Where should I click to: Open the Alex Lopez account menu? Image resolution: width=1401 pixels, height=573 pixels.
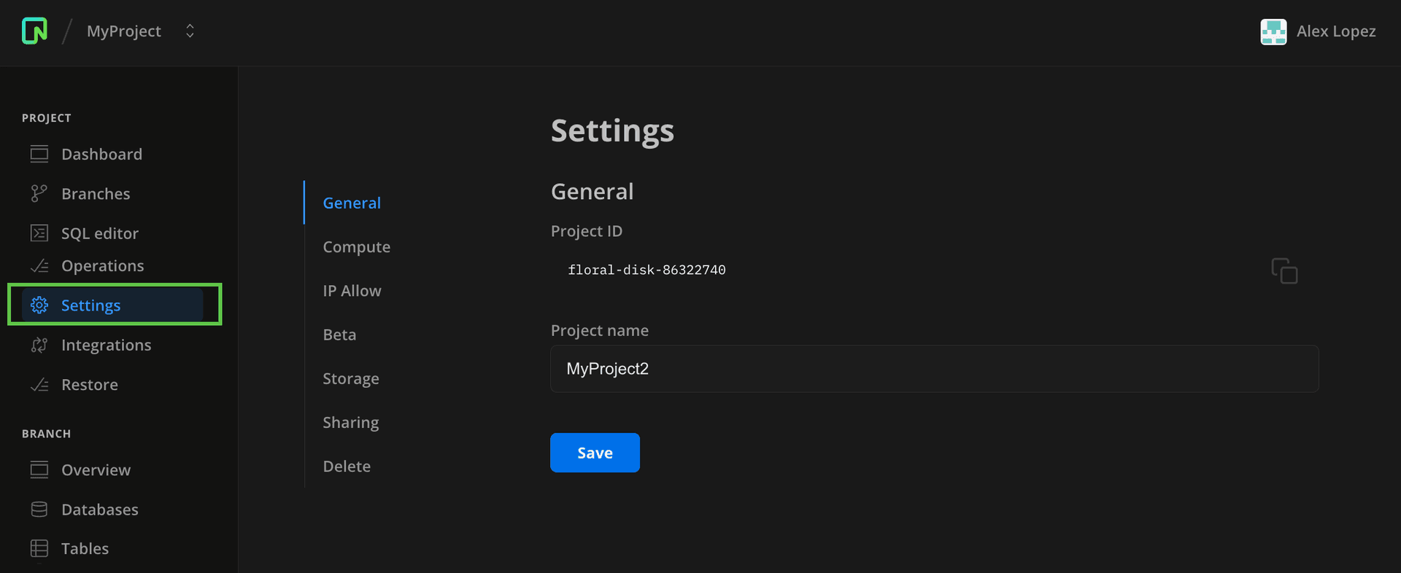click(x=1335, y=31)
